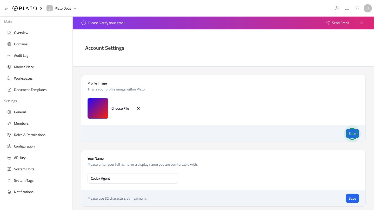Screen dimensions: 374x210
Task: Click the Account Settings heading
Action: [105, 48]
